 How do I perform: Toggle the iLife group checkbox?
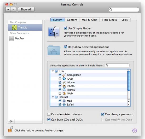[x=56, y=71]
